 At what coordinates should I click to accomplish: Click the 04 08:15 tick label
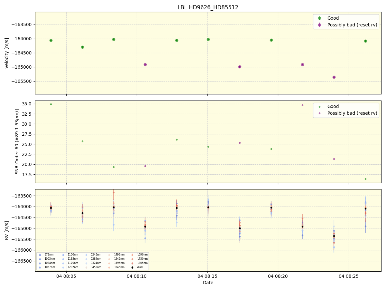(x=207, y=276)
